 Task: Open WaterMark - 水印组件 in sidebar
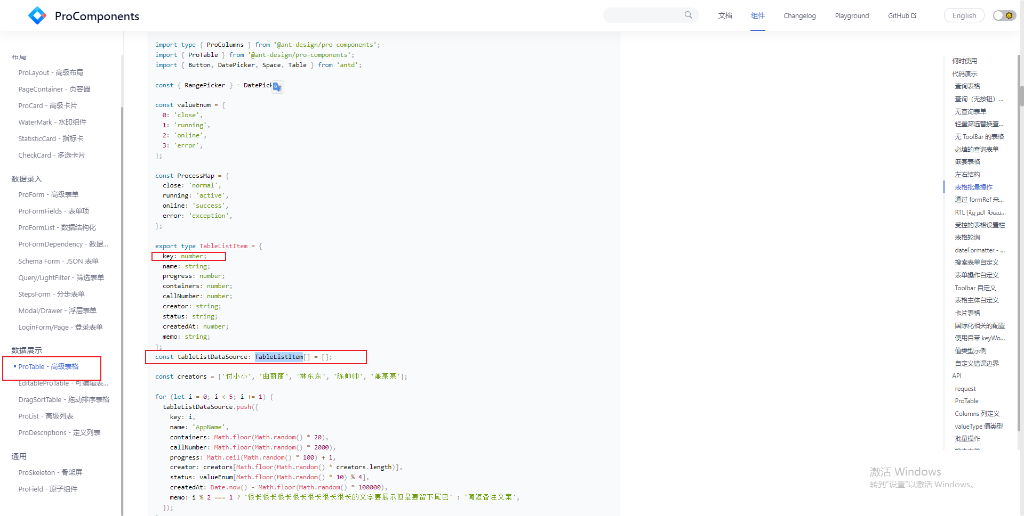tap(52, 122)
